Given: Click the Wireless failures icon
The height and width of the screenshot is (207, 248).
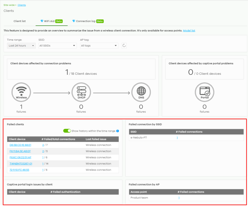Looking at the screenshot, I should click(21, 93).
